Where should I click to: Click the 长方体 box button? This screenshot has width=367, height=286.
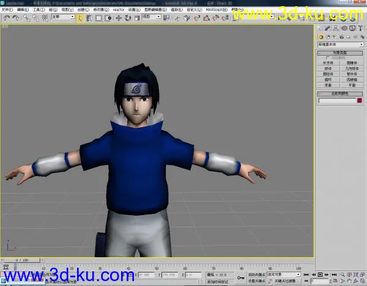pos(328,63)
